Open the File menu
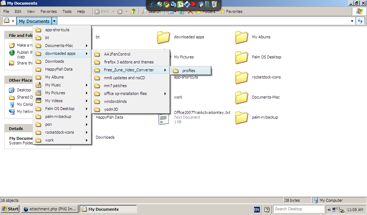The image size is (367, 215). (x=6, y=11)
